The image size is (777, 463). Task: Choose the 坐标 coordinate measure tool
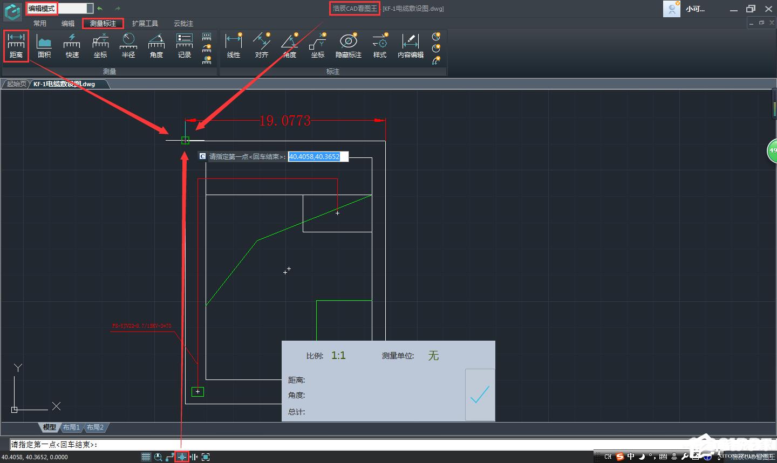pyautogui.click(x=100, y=46)
